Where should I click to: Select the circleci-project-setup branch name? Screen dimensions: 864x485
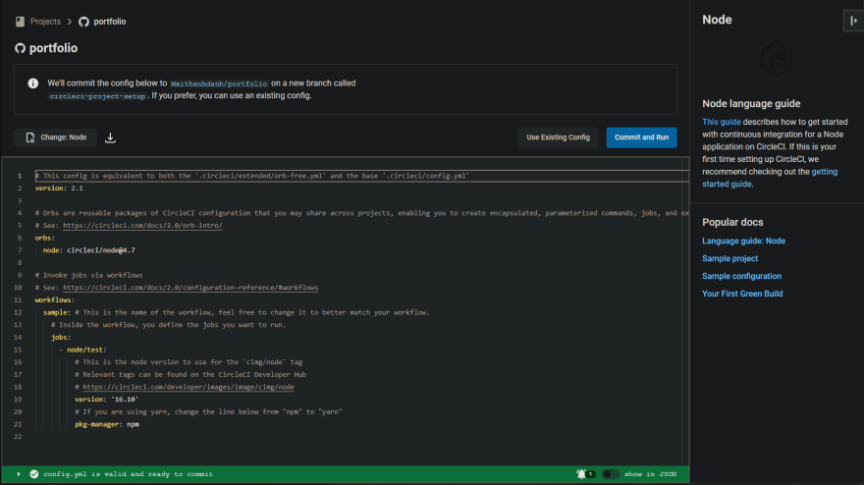tap(97, 96)
